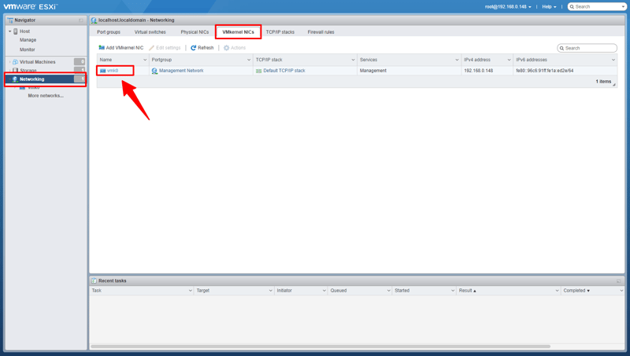Image resolution: width=630 pixels, height=356 pixels.
Task: Minimize the Navigator panel with its icon
Action: [x=80, y=20]
